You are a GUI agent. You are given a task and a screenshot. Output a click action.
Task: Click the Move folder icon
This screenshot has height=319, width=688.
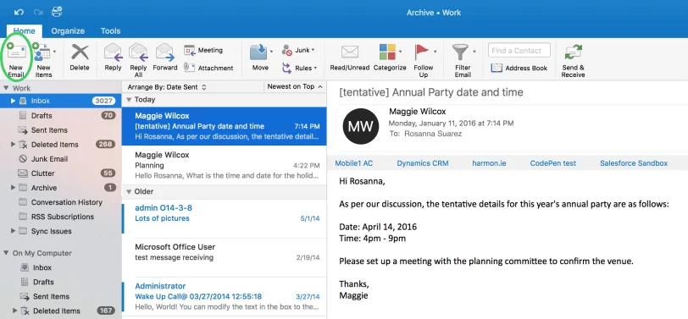pyautogui.click(x=259, y=52)
